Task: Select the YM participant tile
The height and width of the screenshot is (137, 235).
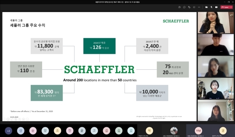Action: [x=198, y=131]
